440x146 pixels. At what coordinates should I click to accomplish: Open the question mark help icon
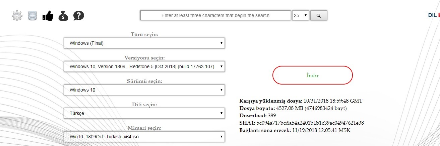79,15
